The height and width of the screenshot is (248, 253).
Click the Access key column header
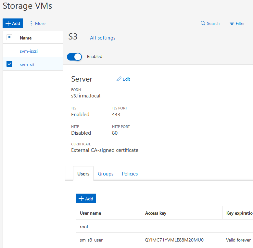(182, 213)
